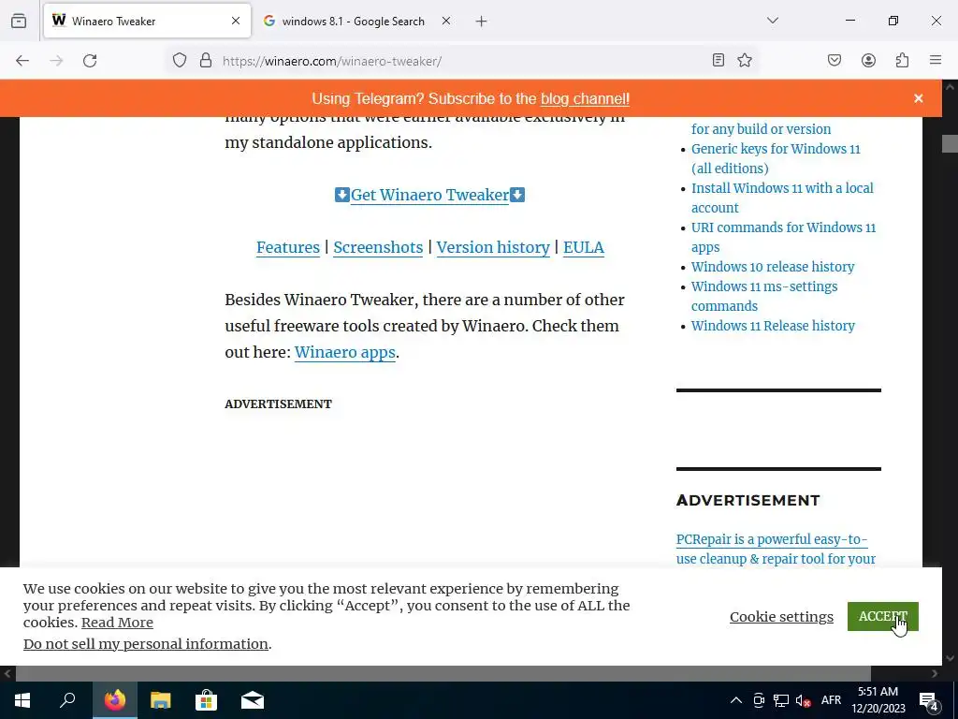Open tracking protection shield icon
The height and width of the screenshot is (719, 958).
click(179, 60)
